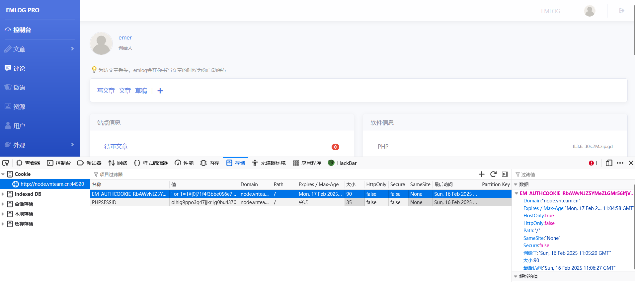The width and height of the screenshot is (635, 282).
Task: Toggle responsive design mode icon
Action: 609,163
